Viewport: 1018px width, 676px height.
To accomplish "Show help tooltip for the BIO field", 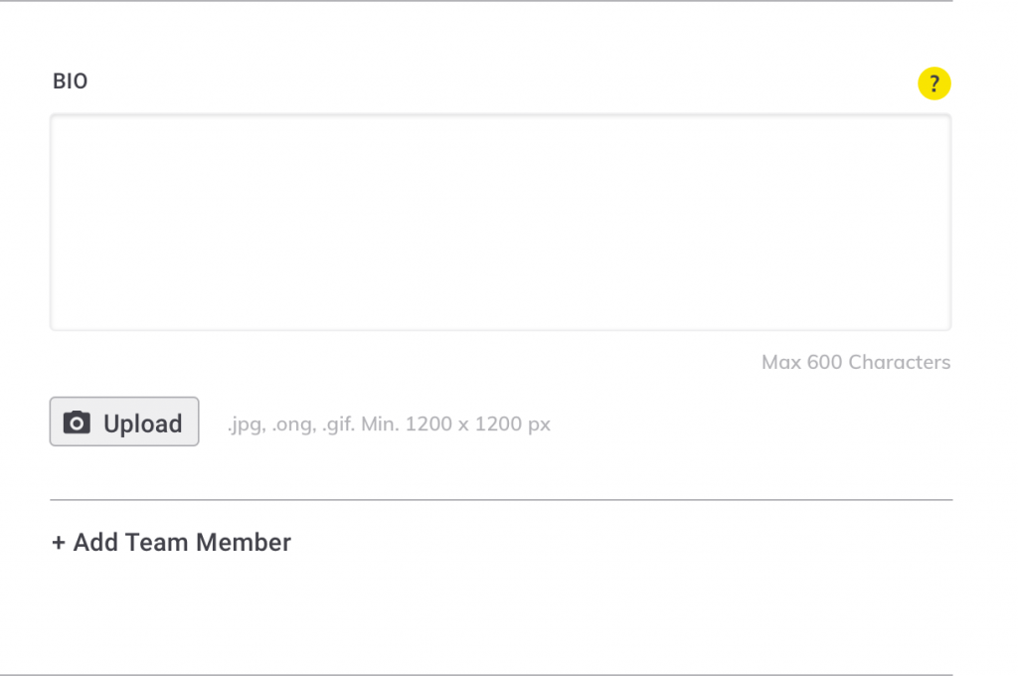I will pos(933,84).
